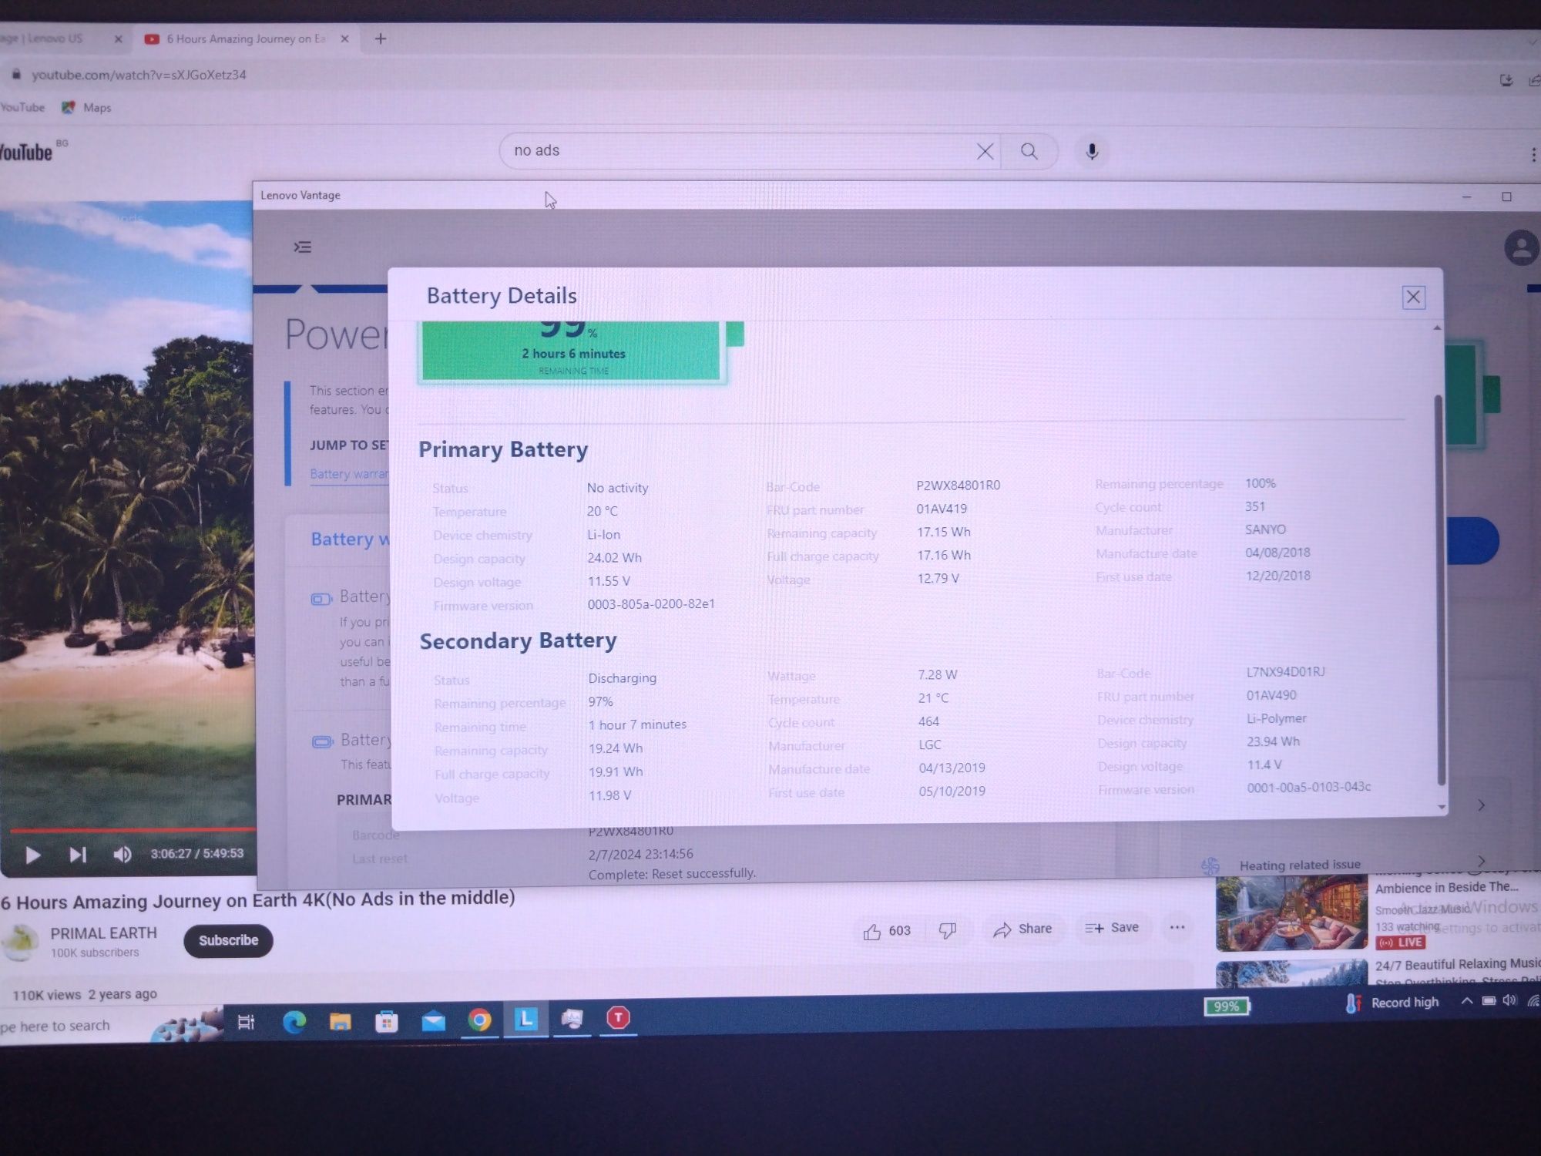Share the YouTube video
Image resolution: width=1541 pixels, height=1156 pixels.
click(x=1022, y=929)
